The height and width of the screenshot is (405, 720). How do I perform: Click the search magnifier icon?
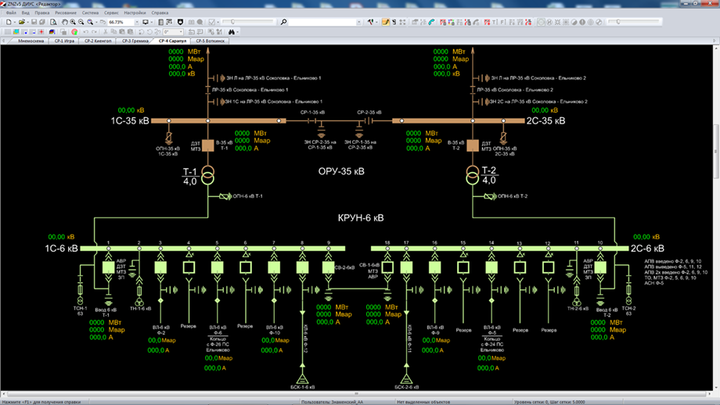283,23
